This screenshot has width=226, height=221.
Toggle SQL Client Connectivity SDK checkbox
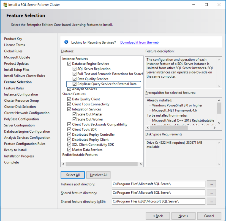(69, 145)
